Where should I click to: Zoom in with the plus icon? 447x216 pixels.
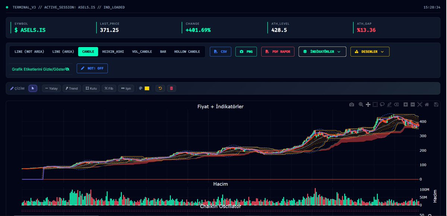406,105
